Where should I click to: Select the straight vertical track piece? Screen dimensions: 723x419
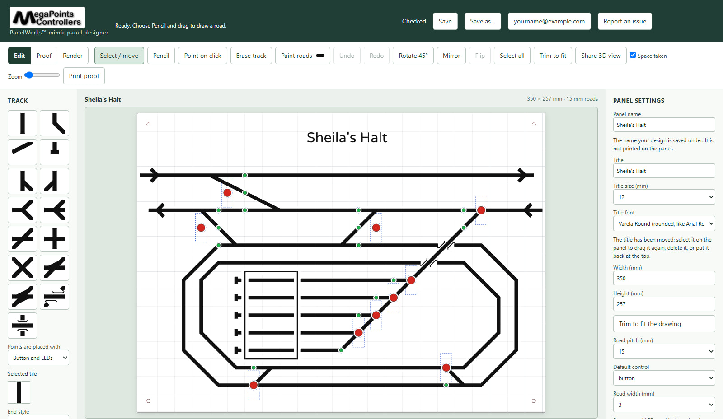point(22,123)
